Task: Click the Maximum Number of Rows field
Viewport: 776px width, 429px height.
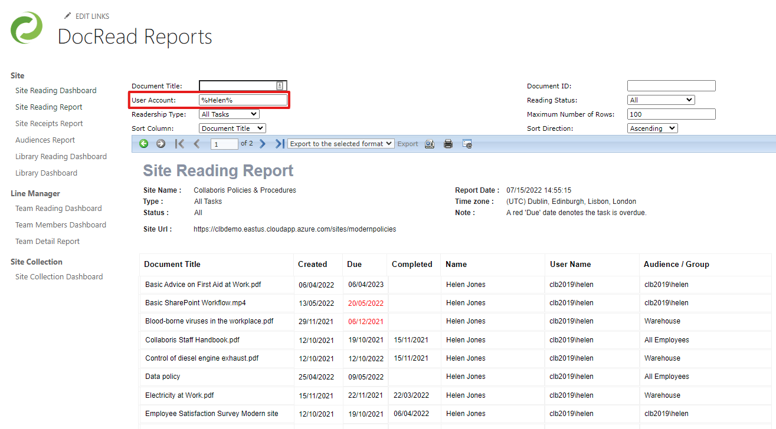Action: [671, 114]
